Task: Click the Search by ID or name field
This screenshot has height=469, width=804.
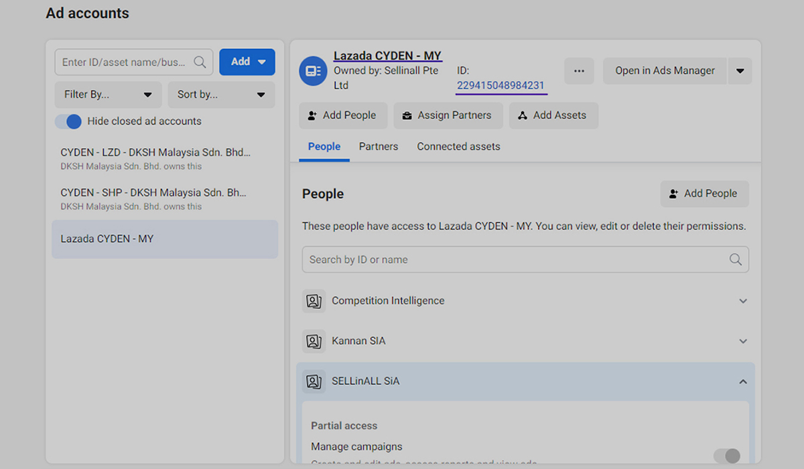Action: click(x=525, y=259)
